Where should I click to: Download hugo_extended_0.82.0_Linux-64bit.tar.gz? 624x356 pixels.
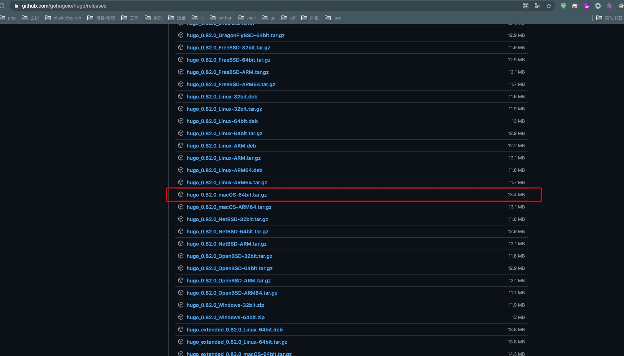coord(237,342)
